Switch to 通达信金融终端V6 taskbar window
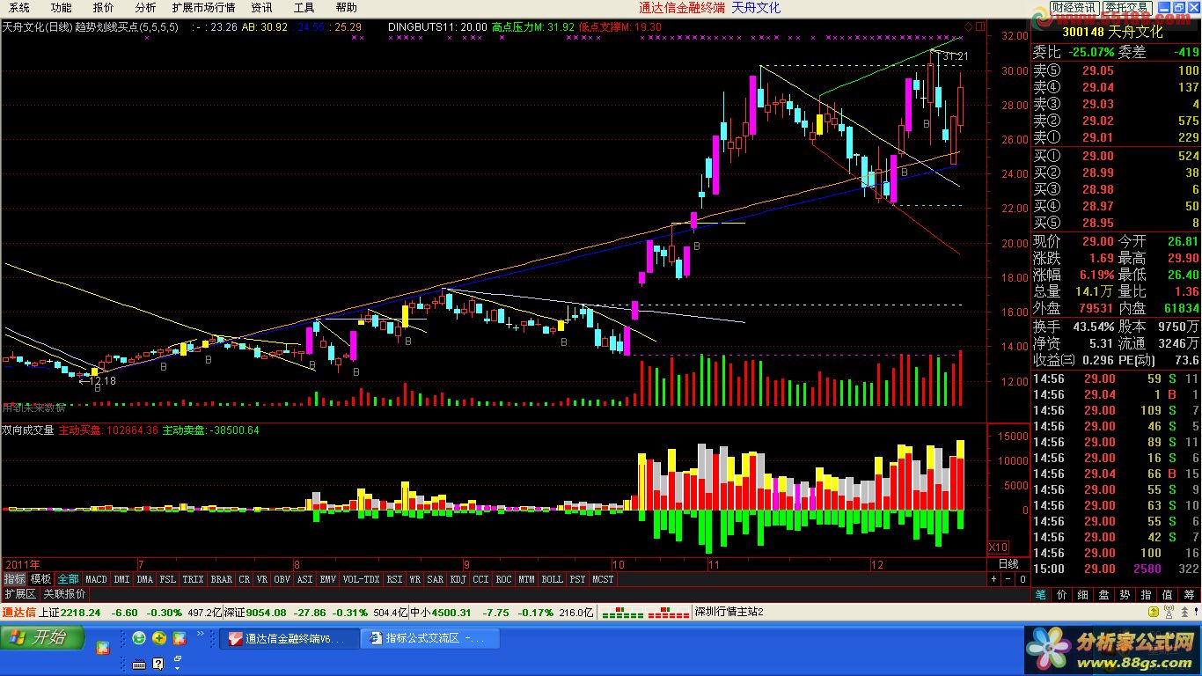This screenshot has height=676, width=1202. click(x=290, y=638)
